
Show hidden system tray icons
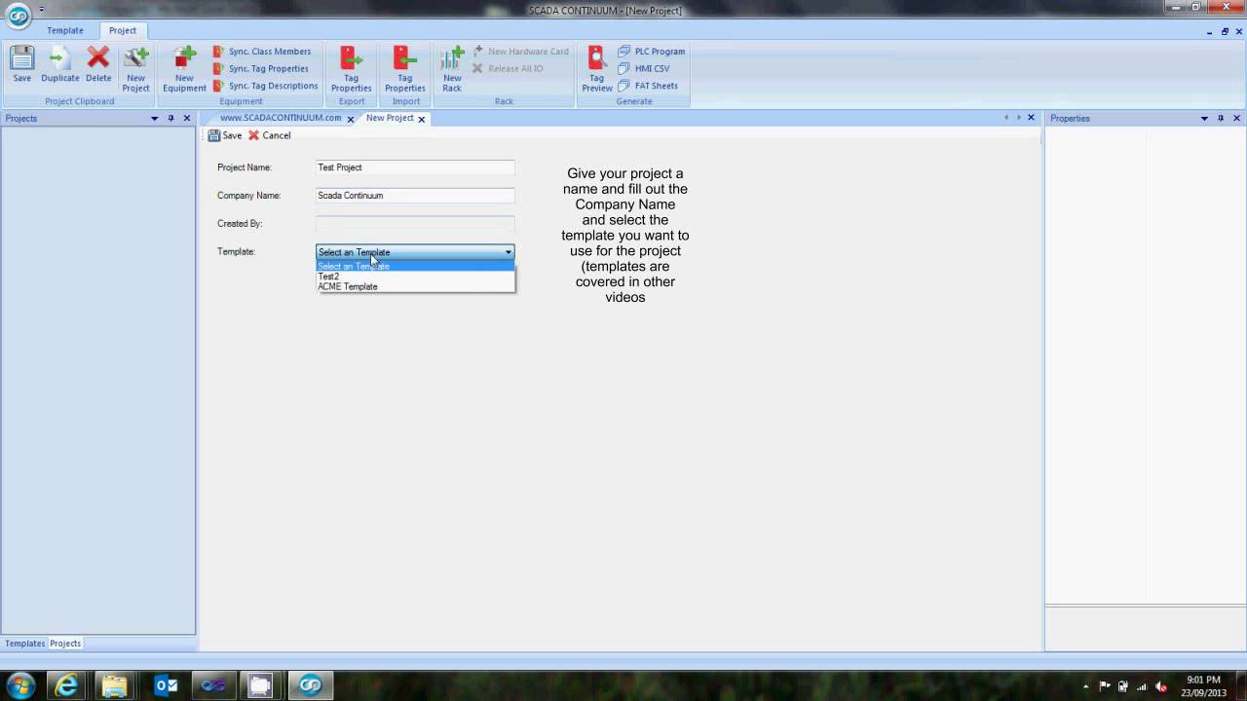pos(1086,686)
